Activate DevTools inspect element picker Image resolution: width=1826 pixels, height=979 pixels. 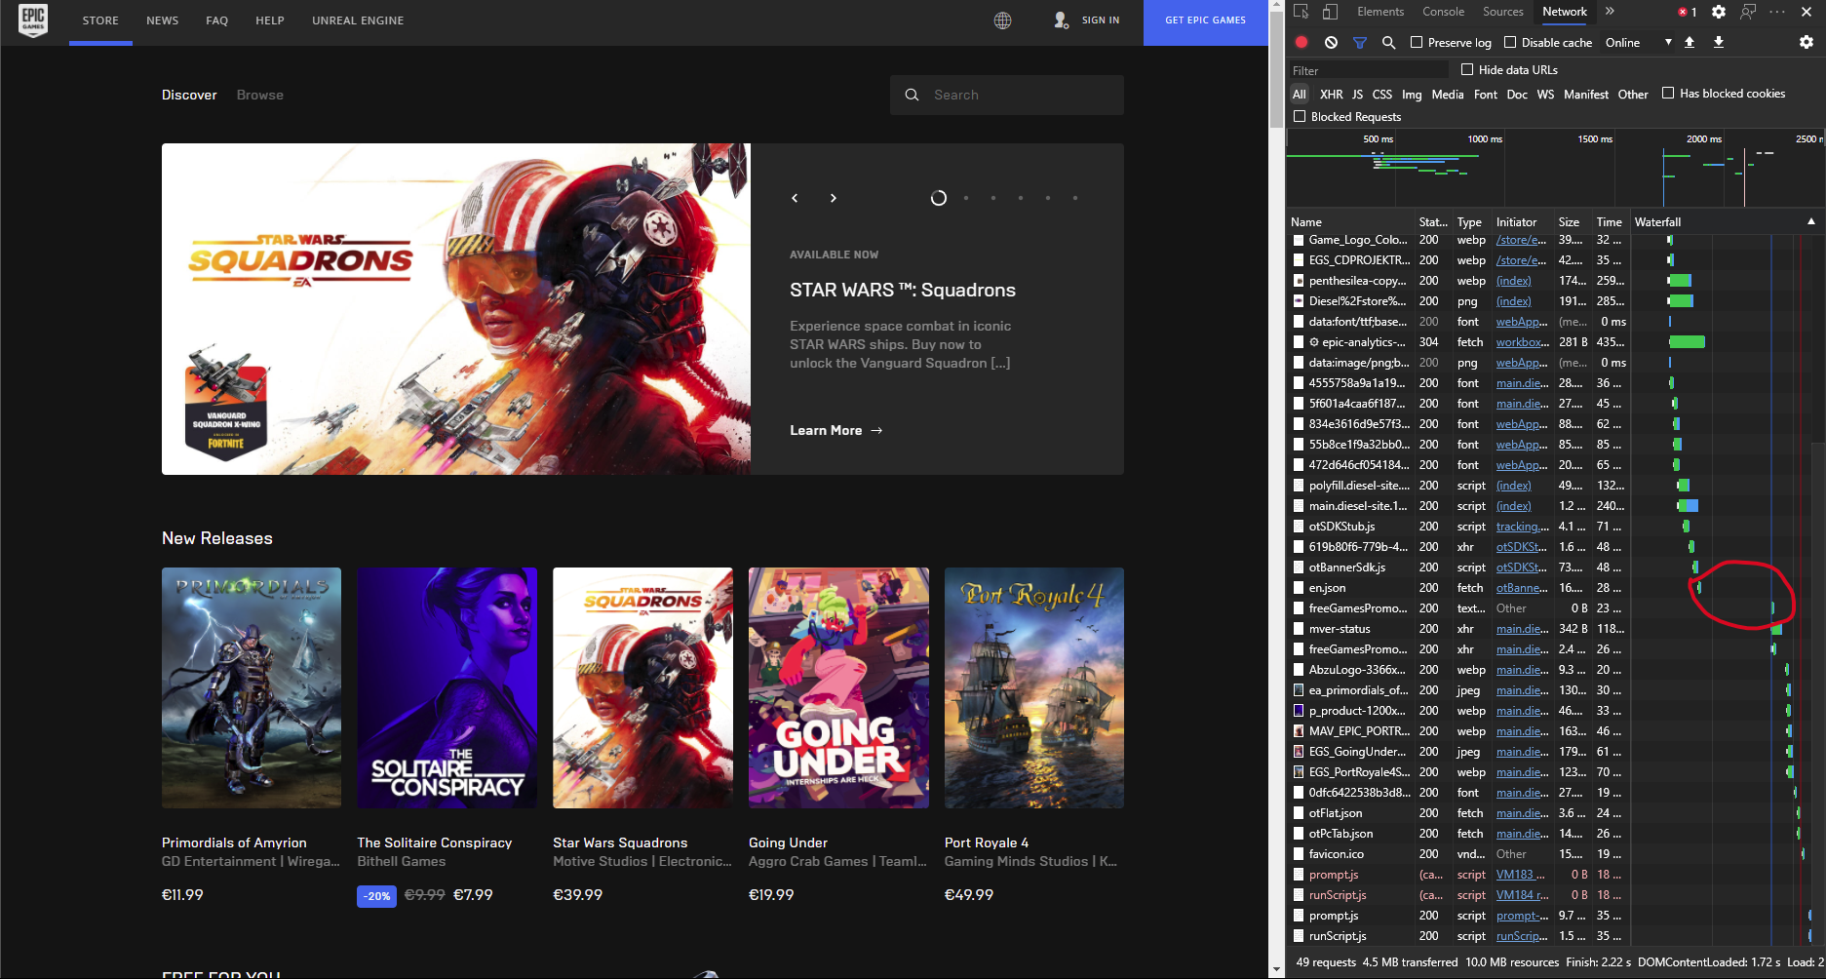click(1302, 12)
